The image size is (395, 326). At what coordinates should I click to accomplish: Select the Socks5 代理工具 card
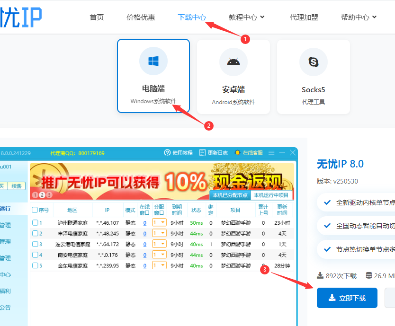314,77
